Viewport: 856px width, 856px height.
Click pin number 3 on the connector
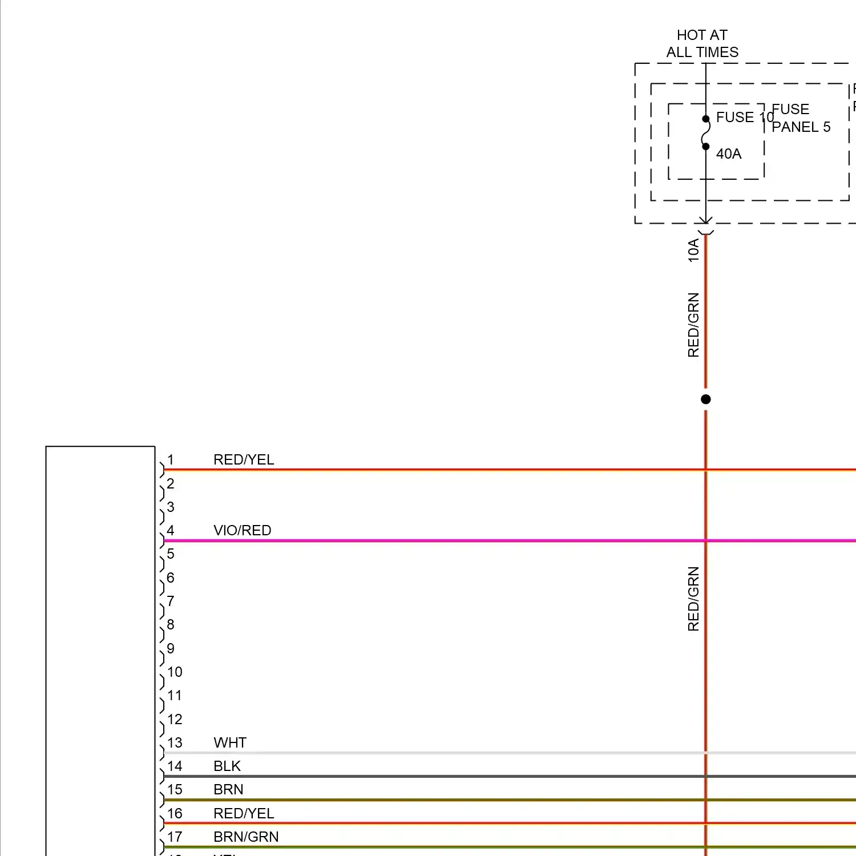tap(170, 507)
